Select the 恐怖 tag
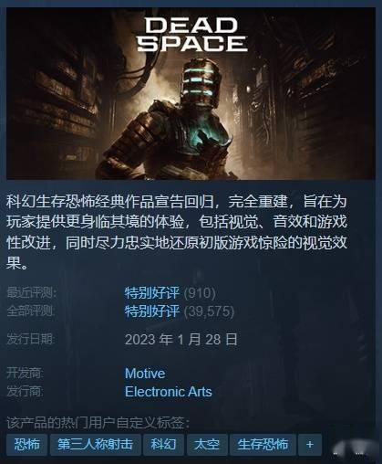This screenshot has height=464, width=382. coord(26,445)
